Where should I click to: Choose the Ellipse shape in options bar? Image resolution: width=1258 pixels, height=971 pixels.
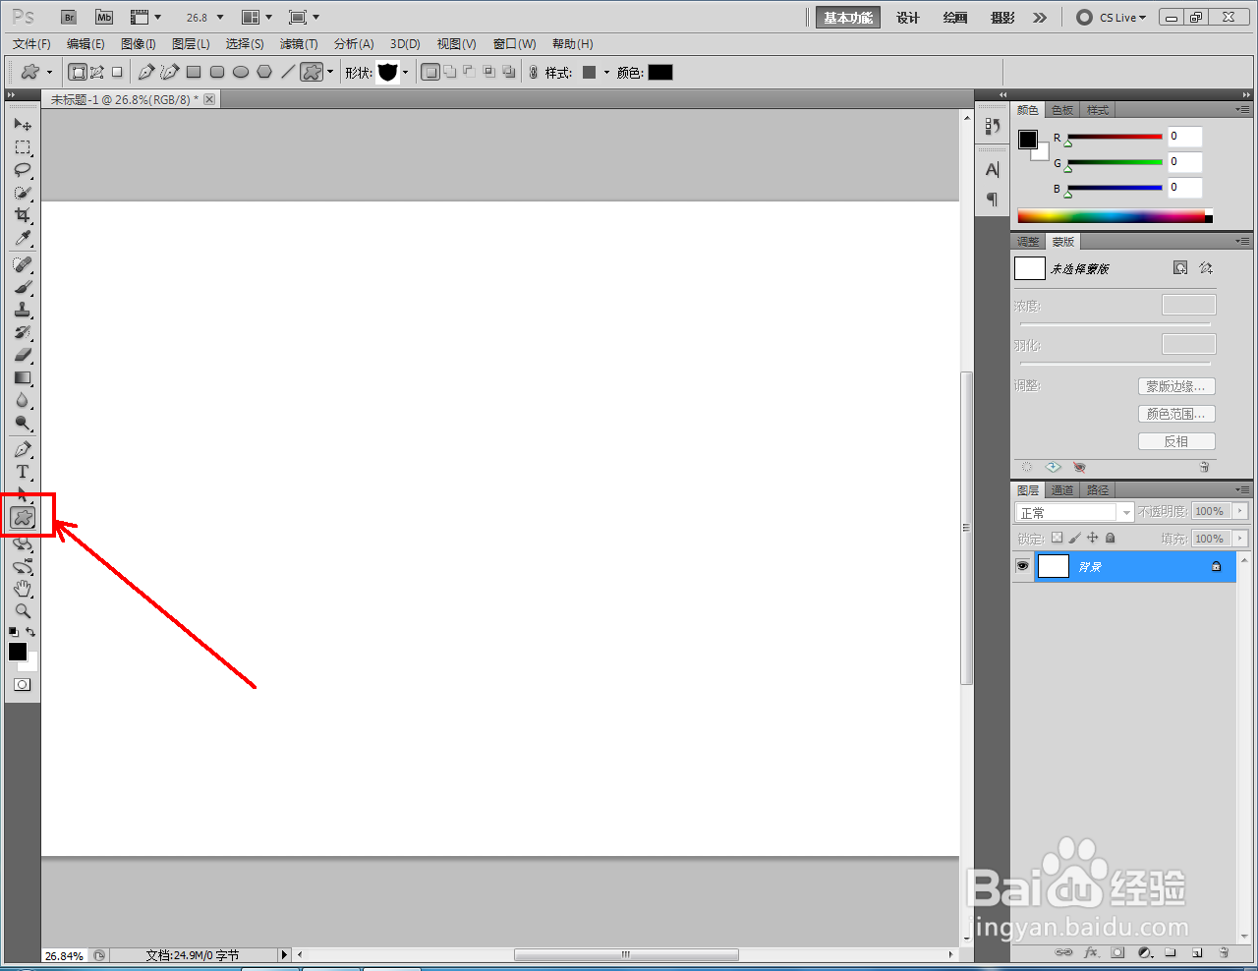(x=241, y=72)
